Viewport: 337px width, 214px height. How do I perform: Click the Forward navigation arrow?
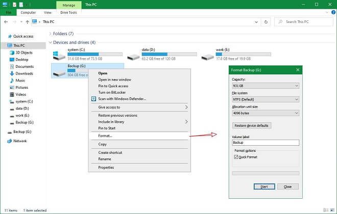tap(15, 22)
